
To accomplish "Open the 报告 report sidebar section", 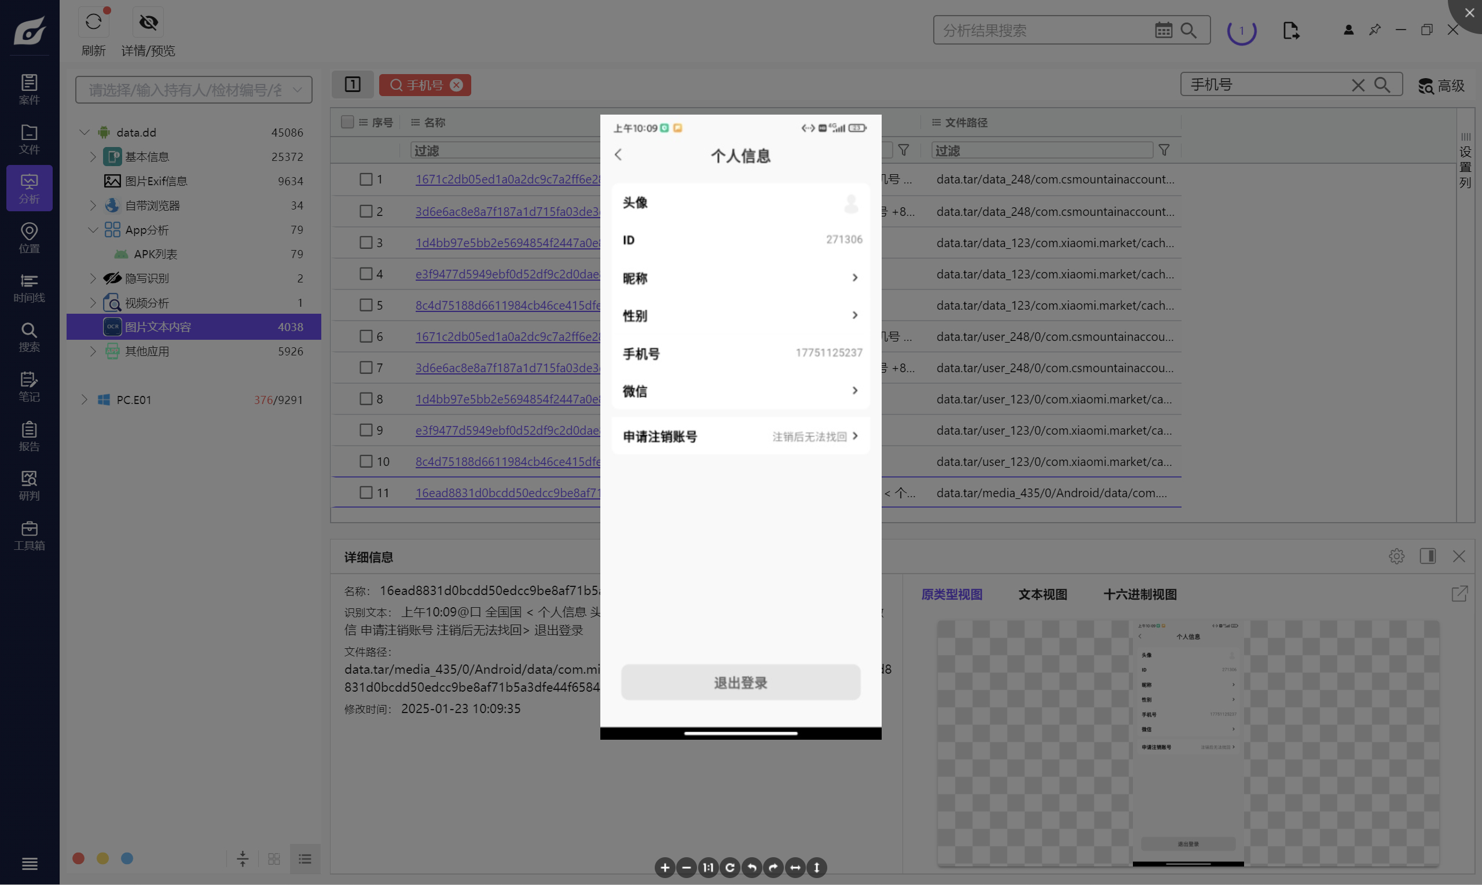I will pos(29,436).
